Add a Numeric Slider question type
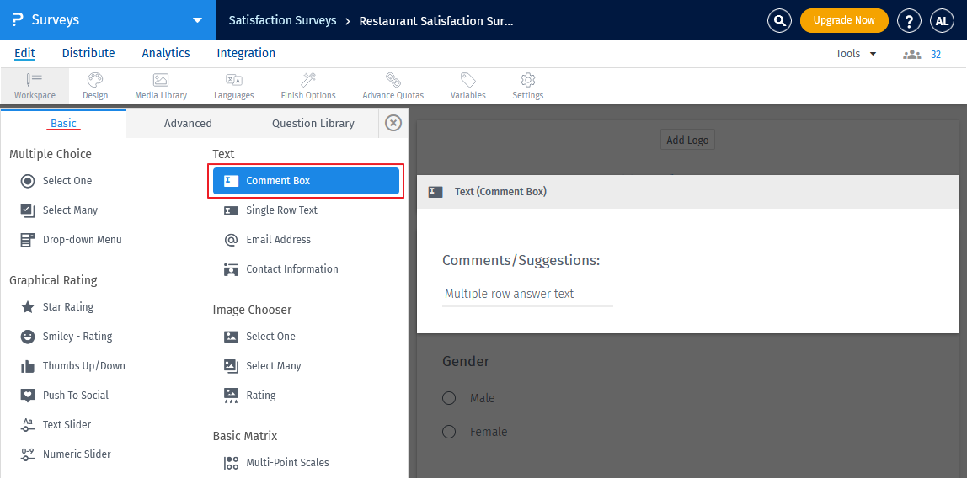The width and height of the screenshot is (967, 478). point(77,454)
